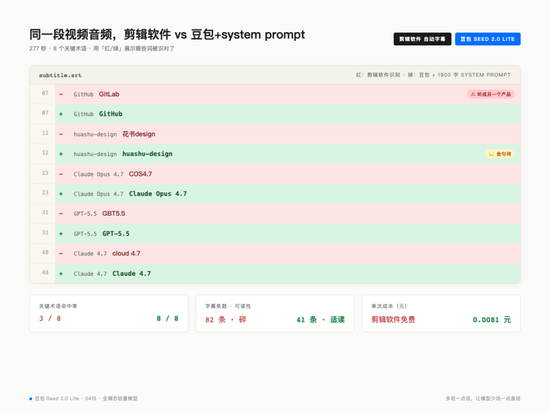Click the red COS4.7 text
The image size is (550, 413).
click(x=141, y=174)
